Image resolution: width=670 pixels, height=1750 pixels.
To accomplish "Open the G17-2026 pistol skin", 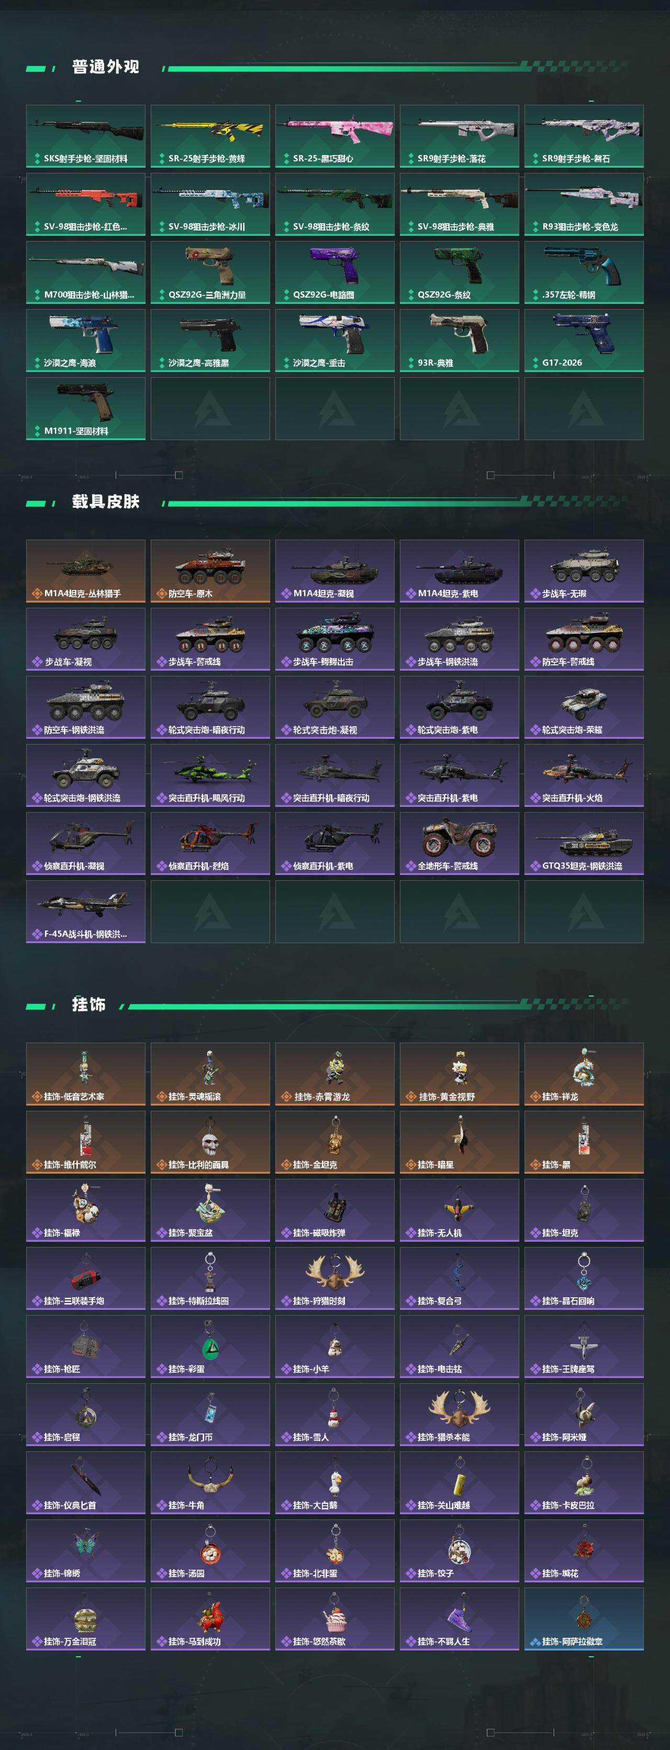I will (x=584, y=341).
